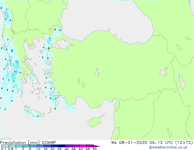This screenshot has height=150, width=194.
Task: Click the 'ECMWF' model label
Action: [49, 143]
